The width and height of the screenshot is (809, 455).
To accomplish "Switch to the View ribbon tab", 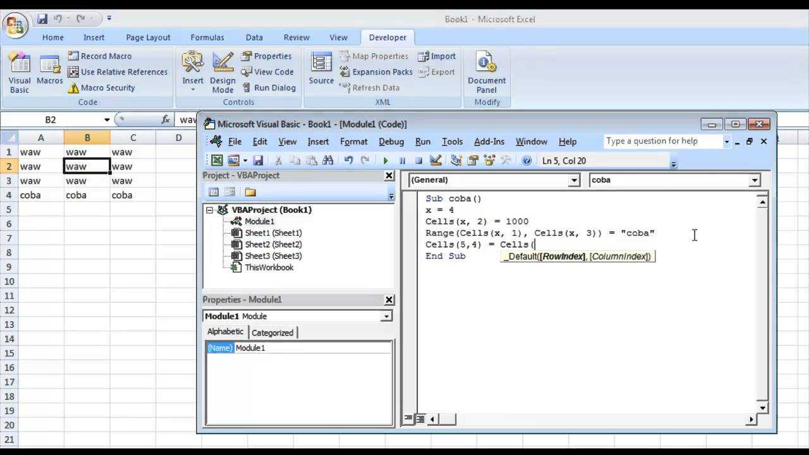I will [x=338, y=37].
